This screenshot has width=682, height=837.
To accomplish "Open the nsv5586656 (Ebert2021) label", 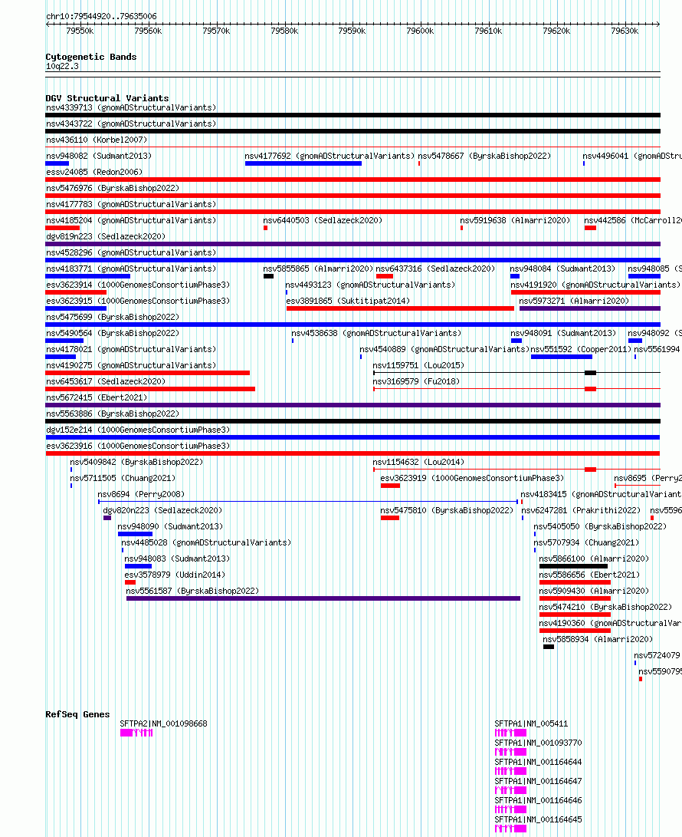I will 589,575.
